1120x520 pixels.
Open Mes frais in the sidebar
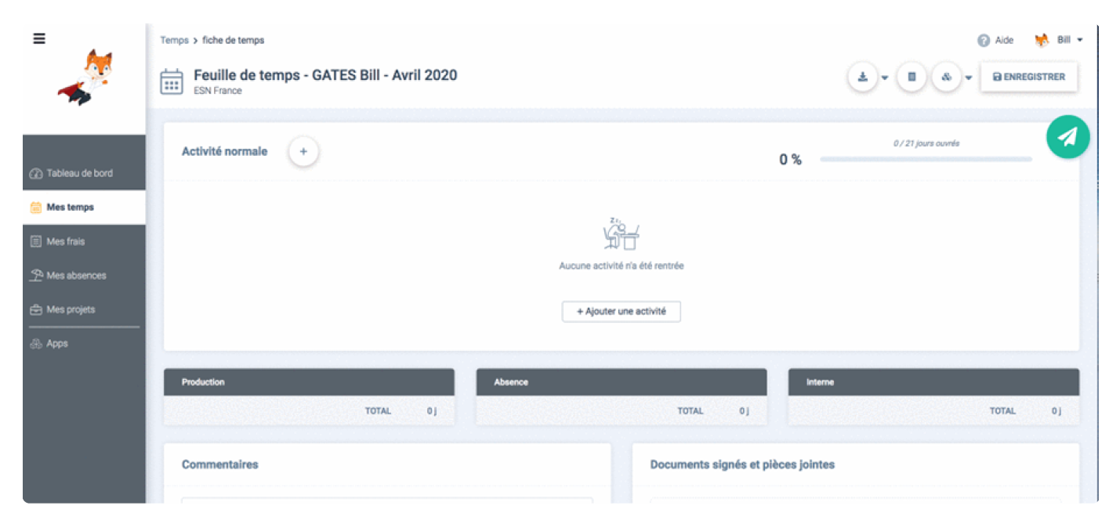[x=65, y=241]
